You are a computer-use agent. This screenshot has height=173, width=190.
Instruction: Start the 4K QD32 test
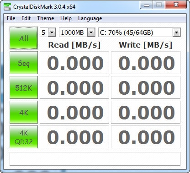pyautogui.click(x=24, y=137)
